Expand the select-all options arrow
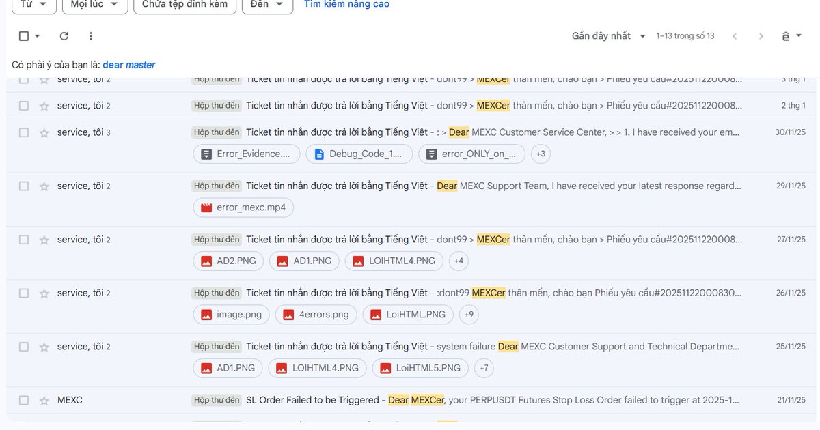 tap(38, 36)
